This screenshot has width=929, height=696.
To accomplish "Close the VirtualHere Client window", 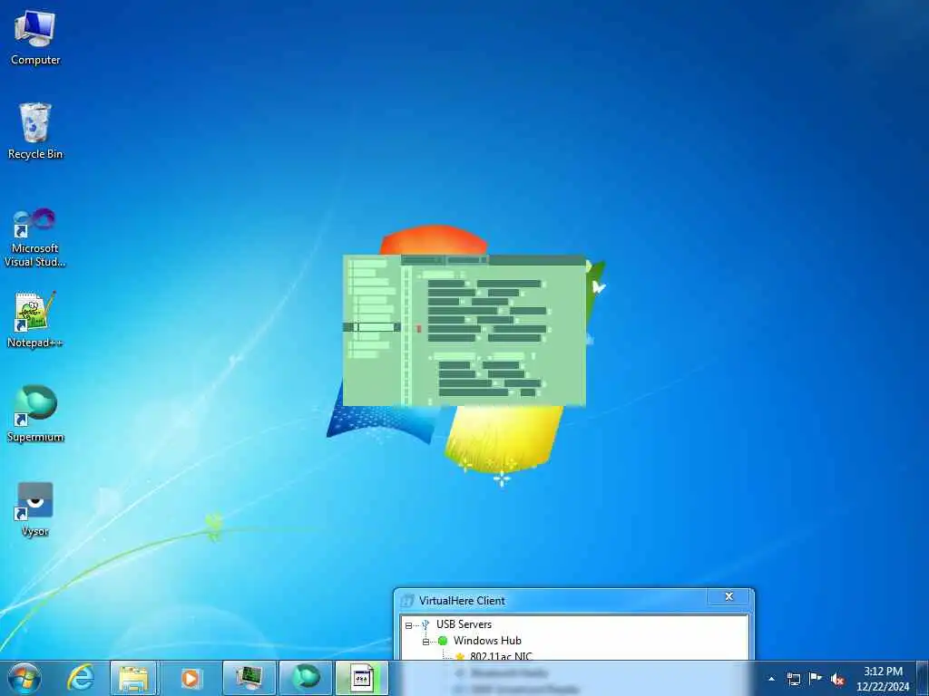I will [x=729, y=596].
